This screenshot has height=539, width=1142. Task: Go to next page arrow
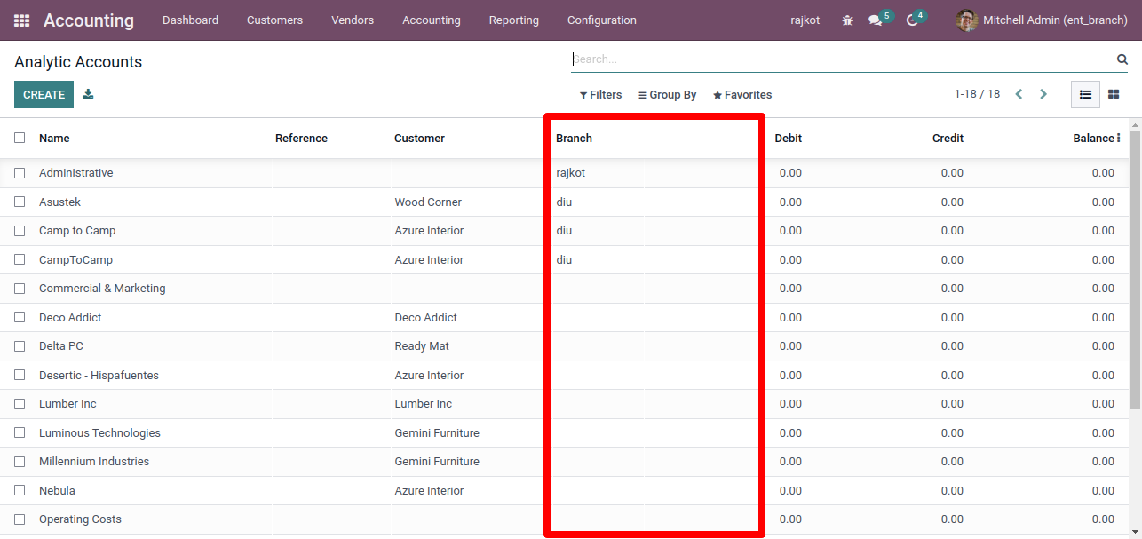1043,94
